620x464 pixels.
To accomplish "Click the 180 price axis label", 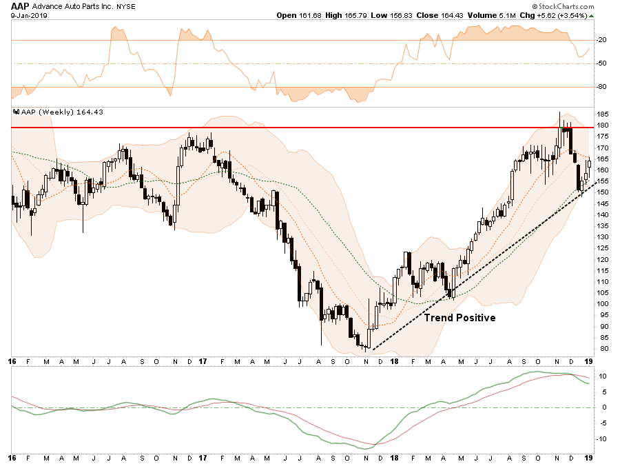I will 603,125.
